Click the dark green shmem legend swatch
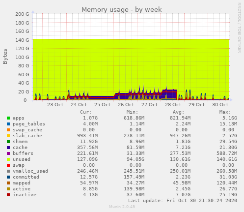The width and height of the screenshot is (244, 212). click(x=8, y=142)
